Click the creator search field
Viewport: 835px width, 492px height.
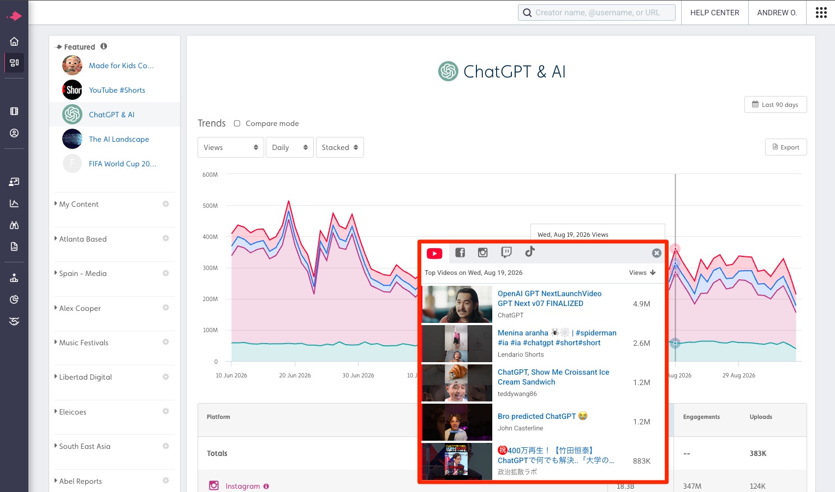coord(597,13)
